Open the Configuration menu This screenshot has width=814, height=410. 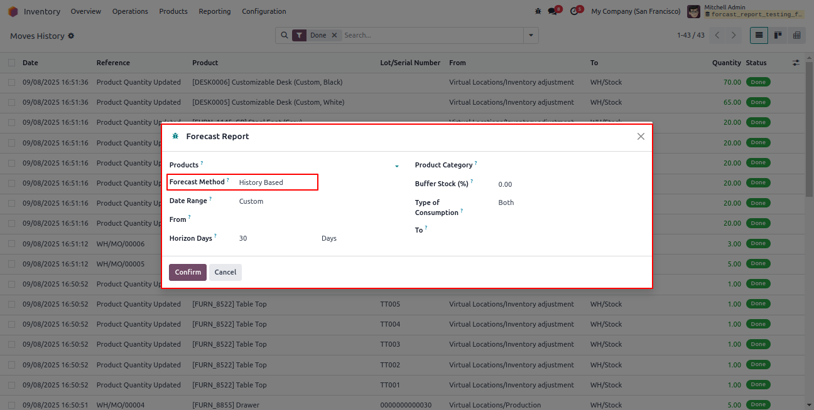point(264,11)
